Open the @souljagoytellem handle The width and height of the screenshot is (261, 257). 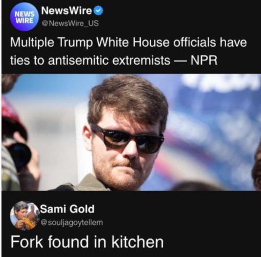[x=72, y=223]
